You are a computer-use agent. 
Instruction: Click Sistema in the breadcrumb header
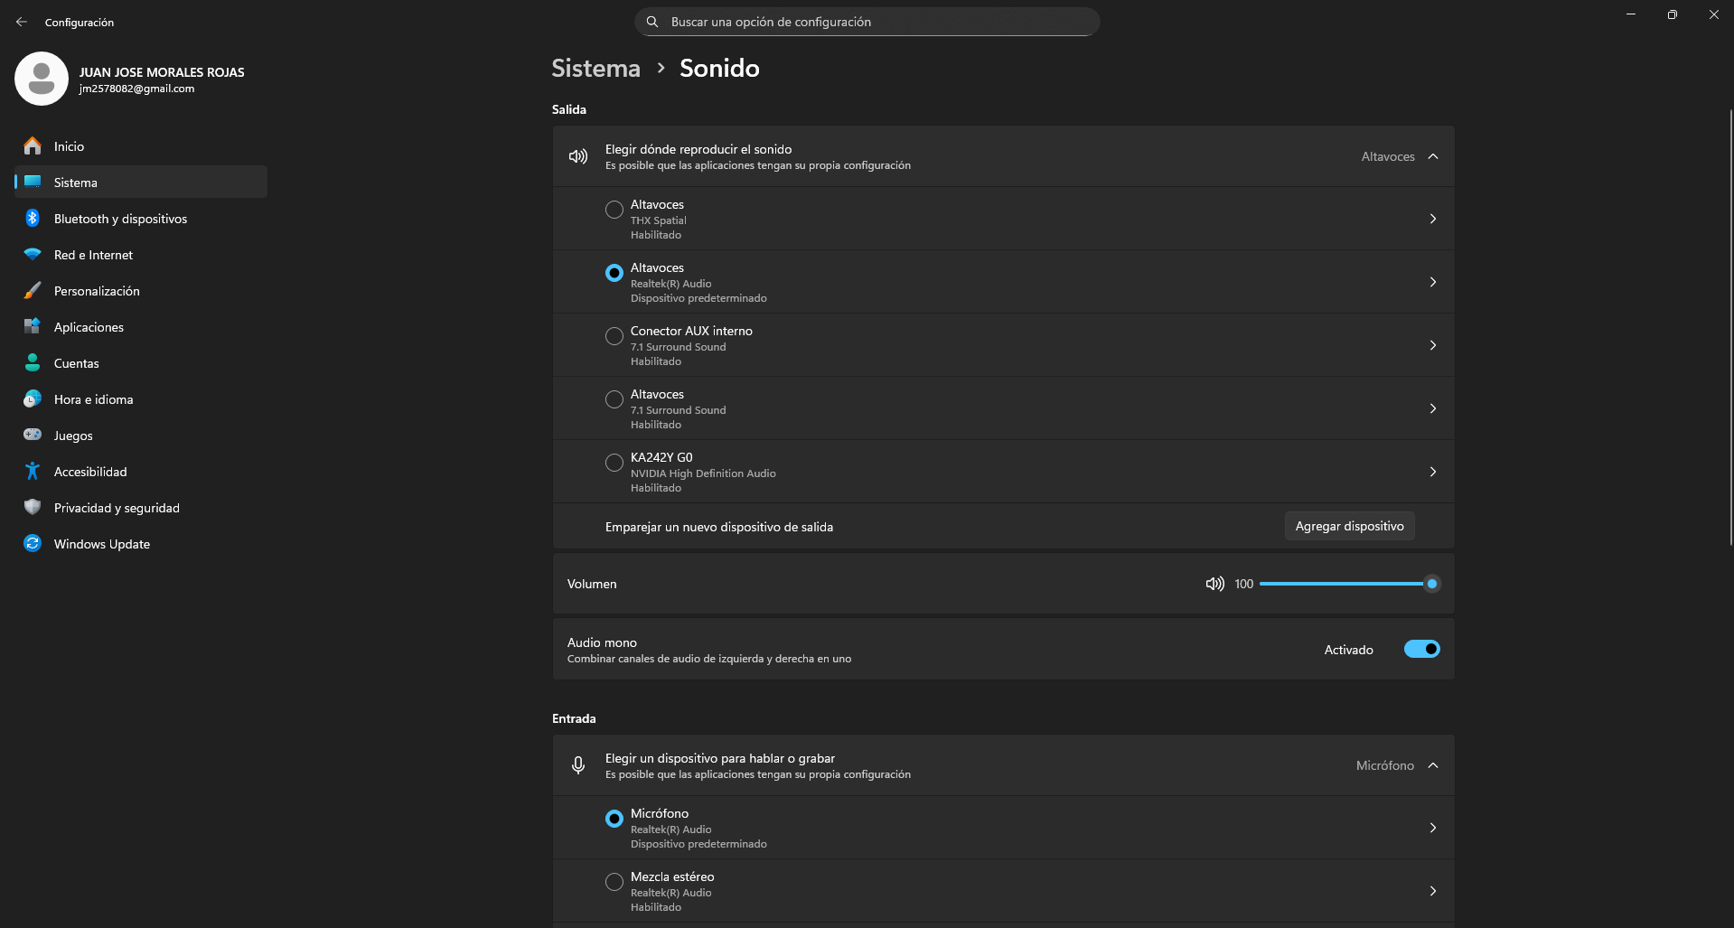[595, 68]
